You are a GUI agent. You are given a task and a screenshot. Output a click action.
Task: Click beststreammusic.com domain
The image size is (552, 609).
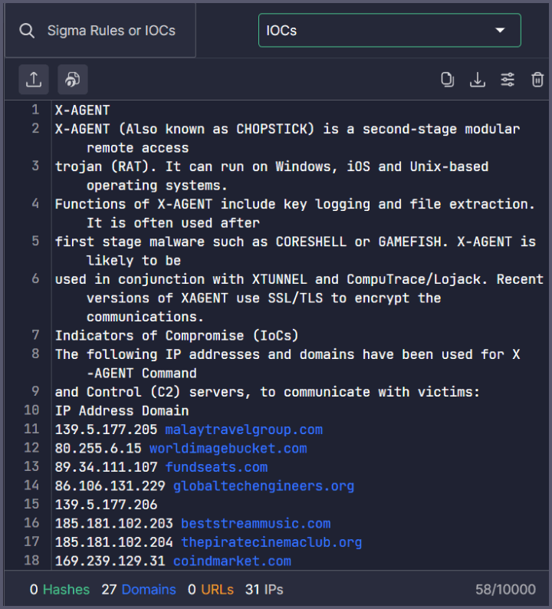click(255, 523)
